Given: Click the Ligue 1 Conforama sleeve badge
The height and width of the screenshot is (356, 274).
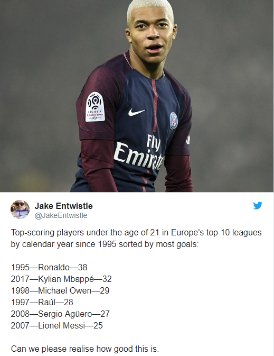Looking at the screenshot, I should coord(95,107).
